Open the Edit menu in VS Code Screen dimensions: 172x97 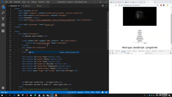coord(11,2)
